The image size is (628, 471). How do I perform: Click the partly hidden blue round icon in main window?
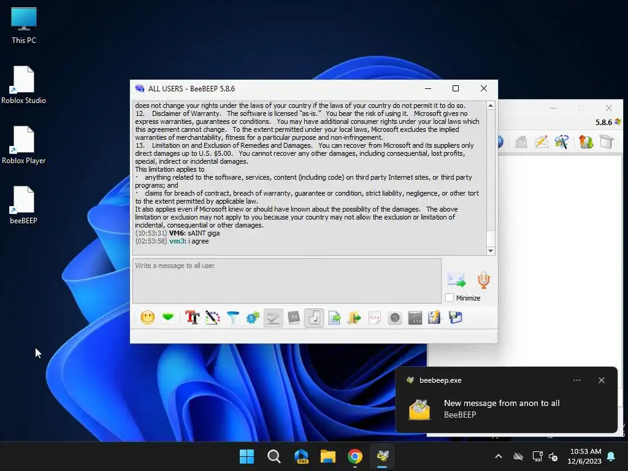[500, 142]
